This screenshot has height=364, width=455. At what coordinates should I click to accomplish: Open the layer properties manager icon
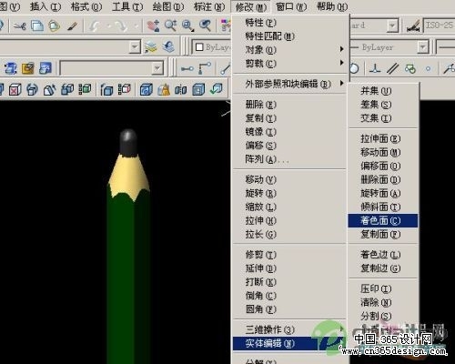151,47
